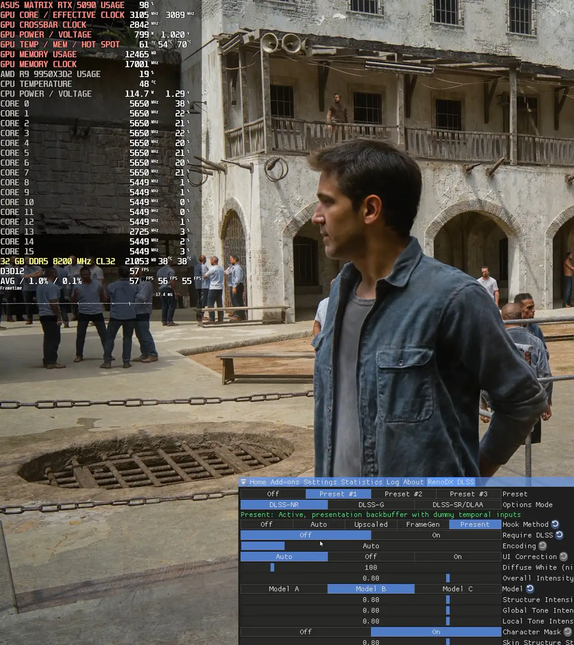Select Model C
574x645 pixels.
click(458, 589)
